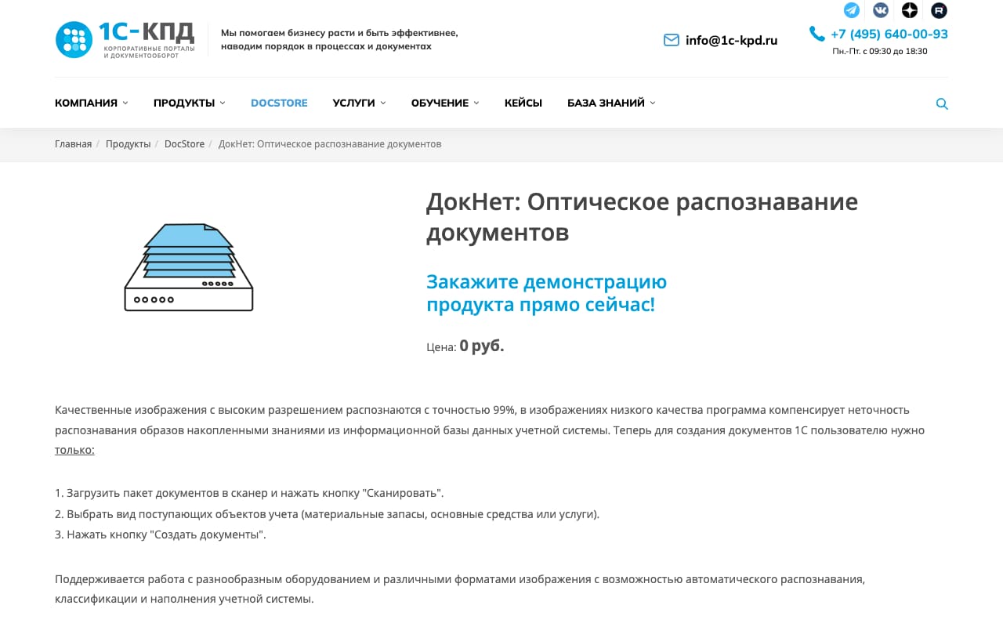This screenshot has height=627, width=1003.
Task: Go to Главная breadcrumb
Action: pyautogui.click(x=73, y=144)
